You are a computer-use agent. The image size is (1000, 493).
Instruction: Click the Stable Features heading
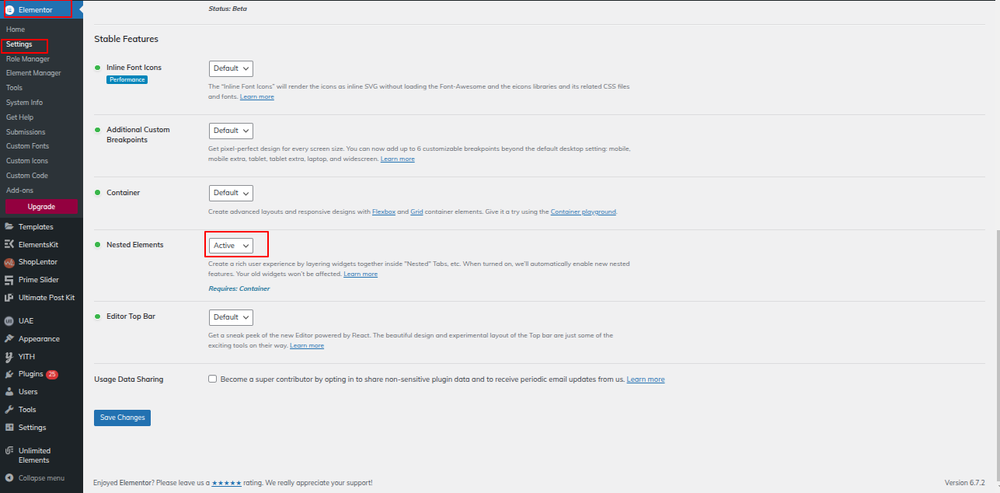(x=126, y=39)
